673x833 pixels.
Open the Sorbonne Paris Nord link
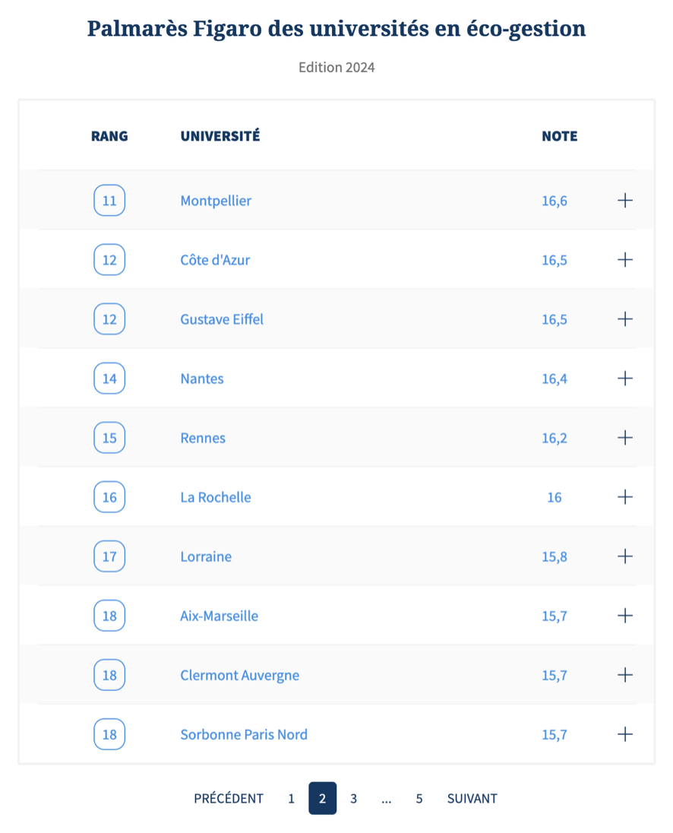pyautogui.click(x=244, y=735)
